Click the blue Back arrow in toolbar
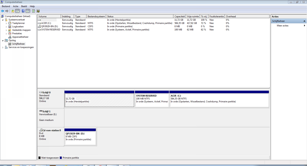This screenshot has height=166, width=307. pos(3,11)
